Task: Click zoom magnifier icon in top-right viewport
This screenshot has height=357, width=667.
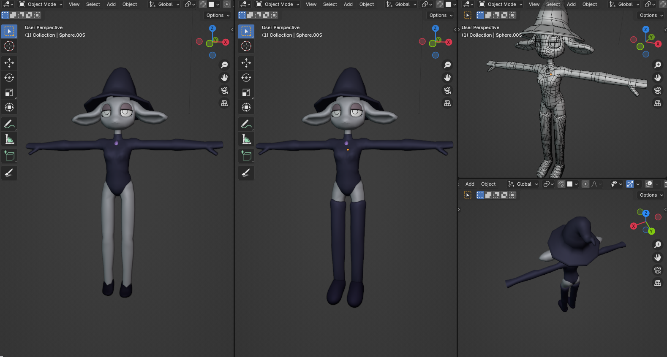Action: 658,65
